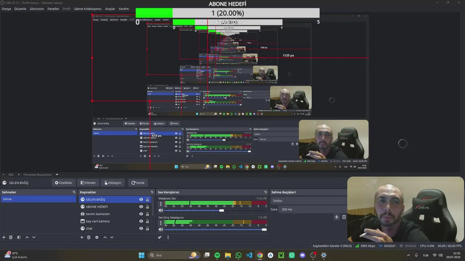Image resolution: width=465 pixels, height=261 pixels.
Task: Open the Yardım menu
Action: 124,9
